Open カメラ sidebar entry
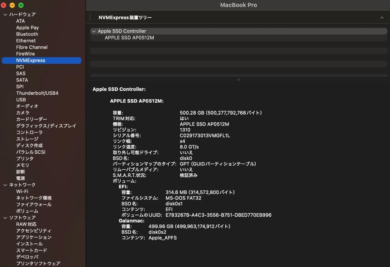This screenshot has width=390, height=267. point(23,113)
